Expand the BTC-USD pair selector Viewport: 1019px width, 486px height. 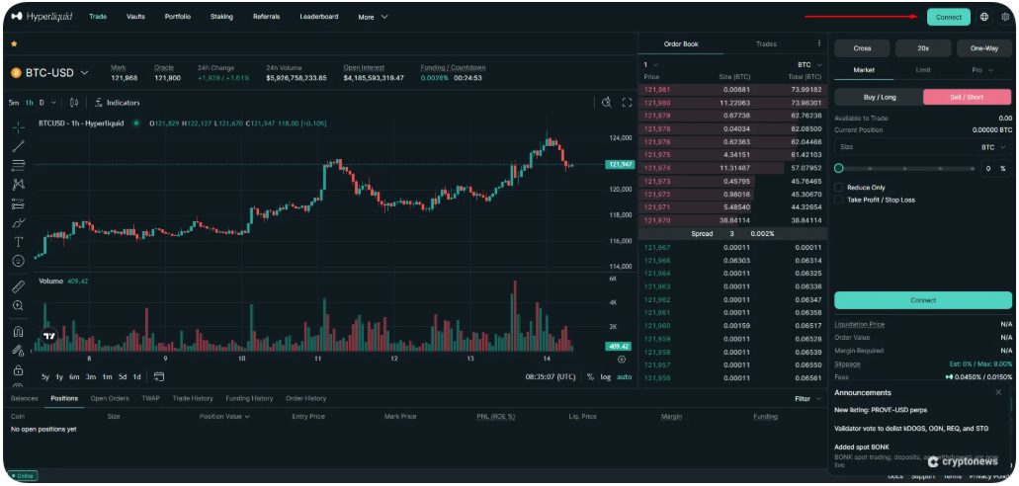[84, 73]
